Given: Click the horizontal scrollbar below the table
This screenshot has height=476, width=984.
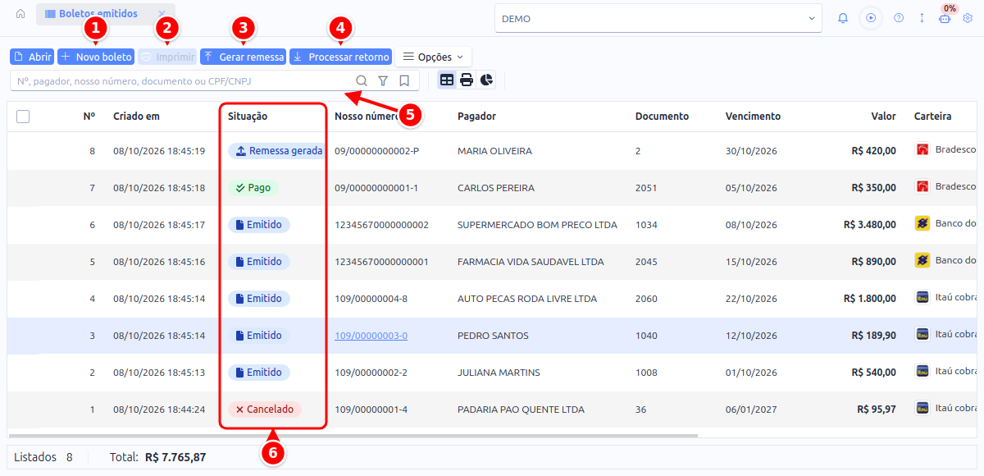Looking at the screenshot, I should pyautogui.click(x=353, y=436).
